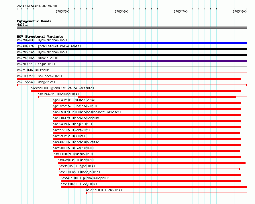Screen dimensions: 255x204
Task: Click nsv5900635 (Almarri2020) label
Action: [73, 148]
